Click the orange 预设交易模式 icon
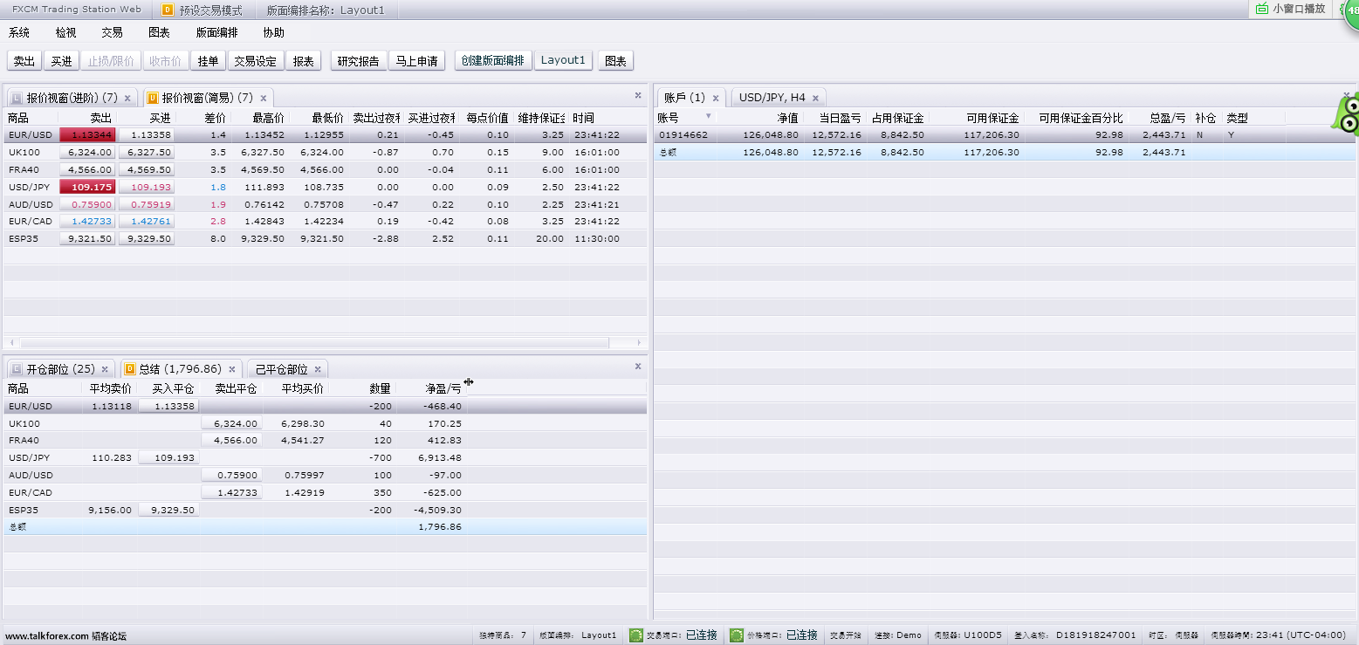 168,10
